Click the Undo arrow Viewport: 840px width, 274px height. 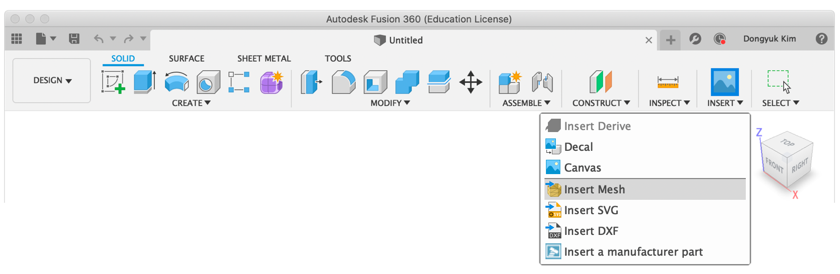tap(99, 39)
